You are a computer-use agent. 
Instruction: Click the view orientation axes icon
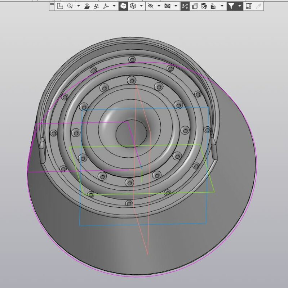106,6
